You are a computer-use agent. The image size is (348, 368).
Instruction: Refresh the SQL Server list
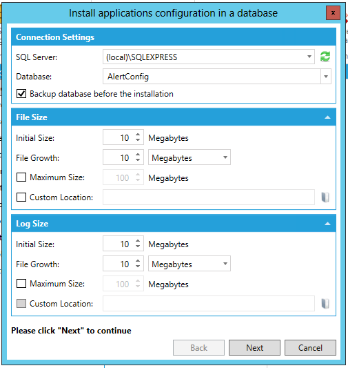[x=325, y=57]
